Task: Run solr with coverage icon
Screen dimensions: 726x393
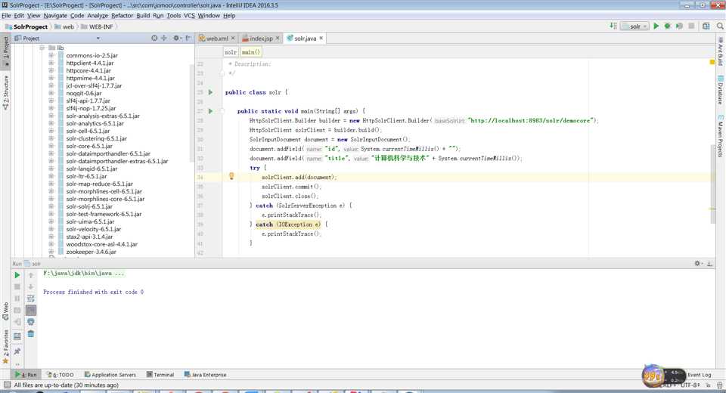Action: (679, 26)
